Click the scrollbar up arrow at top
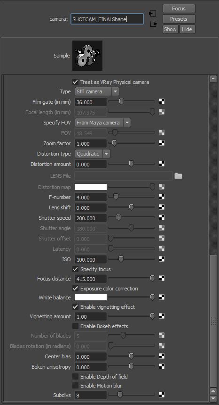 click(213, 79)
